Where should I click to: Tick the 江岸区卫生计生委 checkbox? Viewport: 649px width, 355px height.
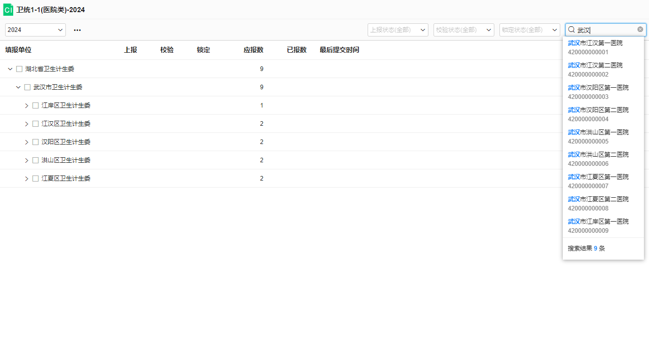point(35,105)
